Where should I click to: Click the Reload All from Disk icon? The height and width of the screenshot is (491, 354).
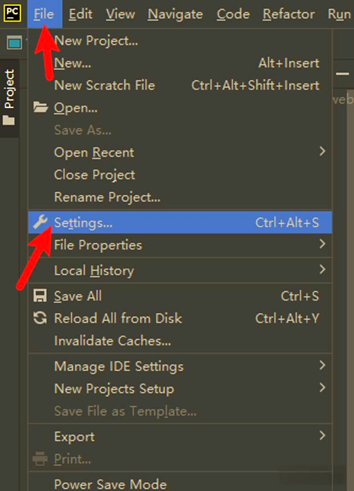point(40,318)
